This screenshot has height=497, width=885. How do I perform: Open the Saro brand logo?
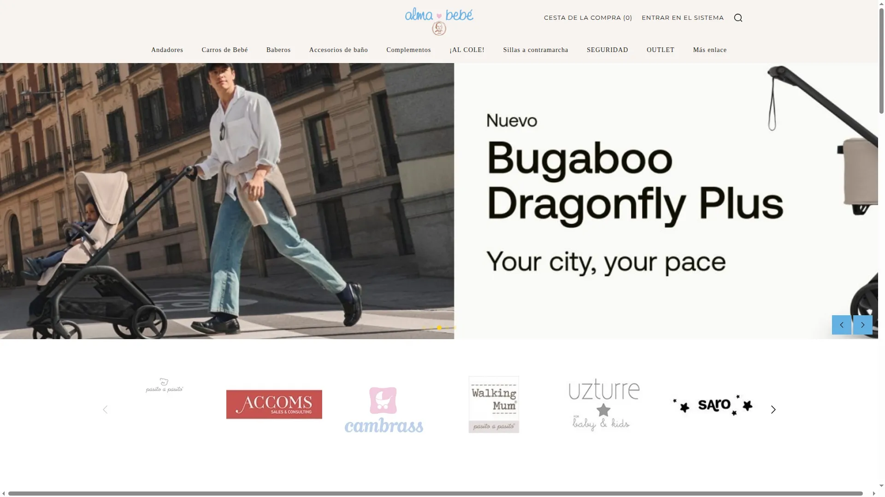[x=713, y=405]
